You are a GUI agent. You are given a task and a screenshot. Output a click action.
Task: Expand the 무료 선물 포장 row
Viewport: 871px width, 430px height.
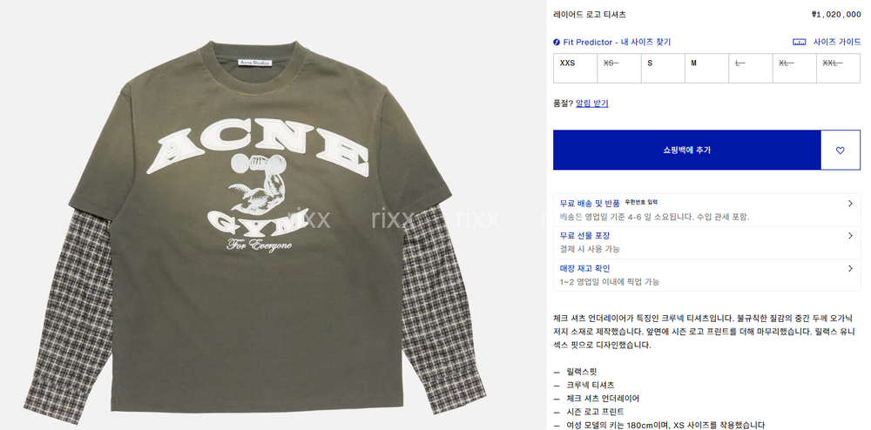[706, 243]
